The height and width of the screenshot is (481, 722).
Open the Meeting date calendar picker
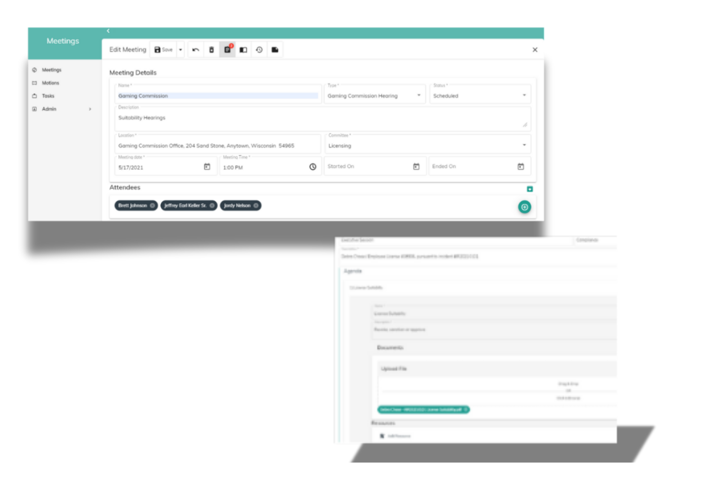click(x=207, y=167)
